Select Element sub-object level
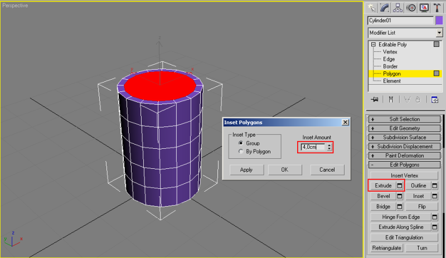 pos(392,81)
